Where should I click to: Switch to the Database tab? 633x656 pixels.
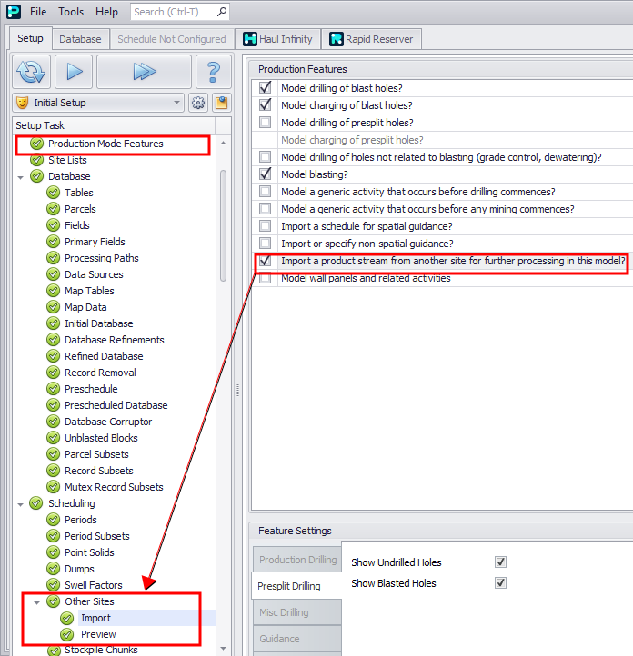pos(80,39)
